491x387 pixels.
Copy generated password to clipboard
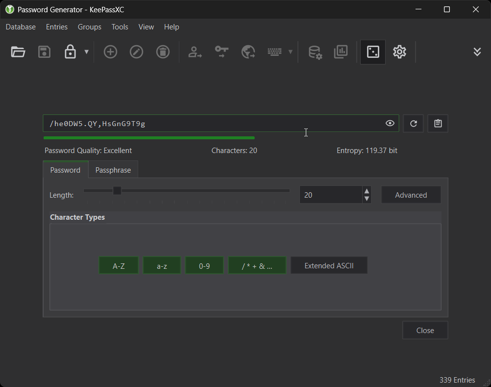(438, 124)
